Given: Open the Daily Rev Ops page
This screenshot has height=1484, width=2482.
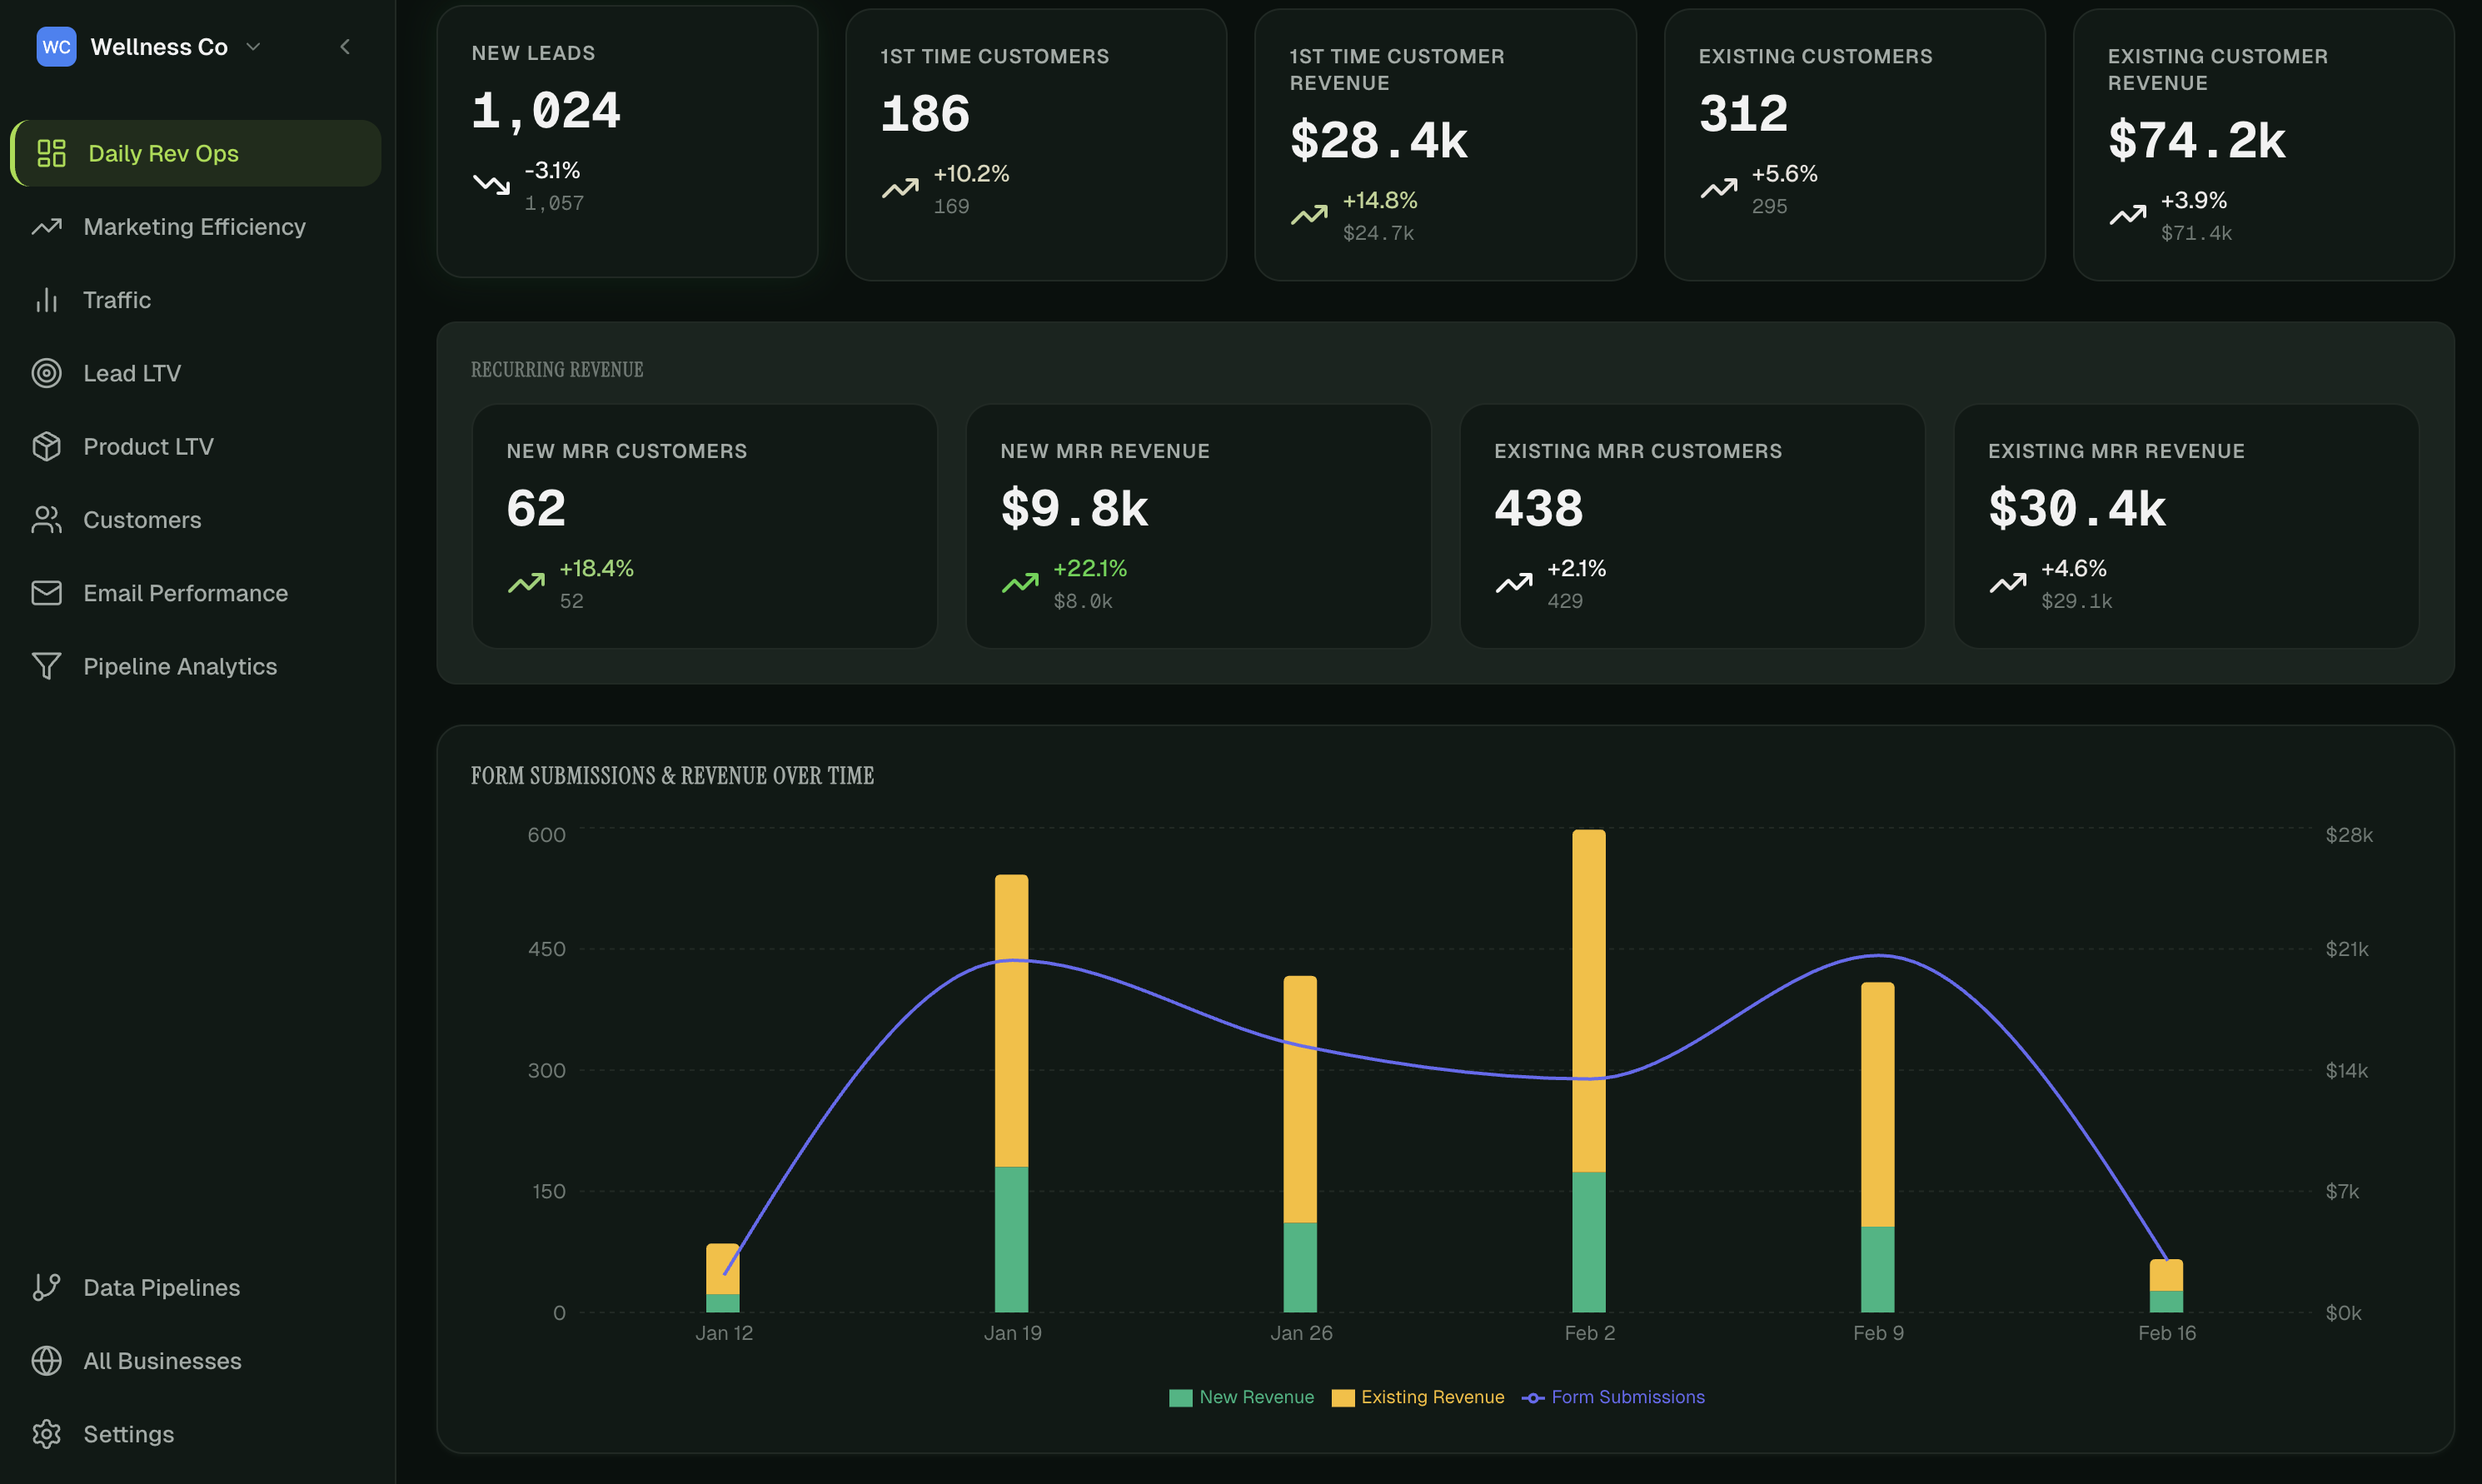Looking at the screenshot, I should pyautogui.click(x=196, y=153).
